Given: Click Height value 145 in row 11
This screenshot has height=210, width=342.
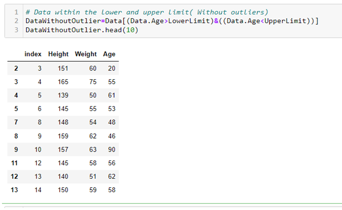Looking at the screenshot, I should (x=63, y=163).
